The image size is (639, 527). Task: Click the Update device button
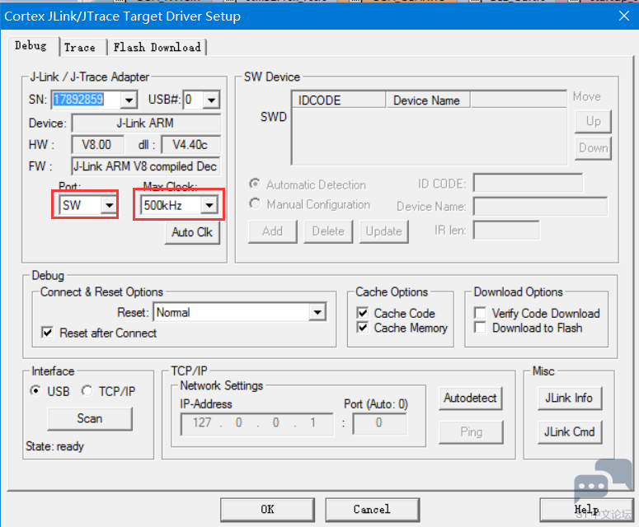click(x=384, y=231)
